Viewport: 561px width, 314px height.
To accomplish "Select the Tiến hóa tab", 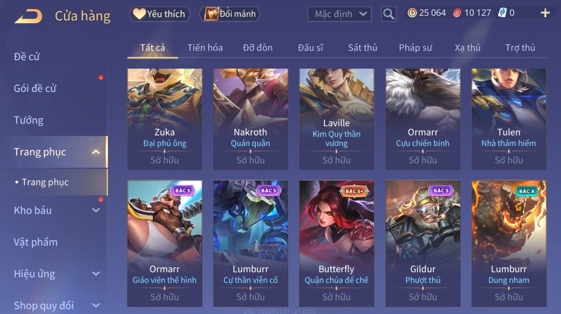I will pyautogui.click(x=205, y=48).
